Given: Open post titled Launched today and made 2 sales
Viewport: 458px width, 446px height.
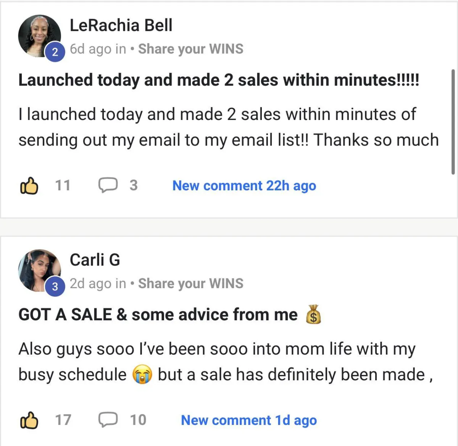Looking at the screenshot, I should (219, 80).
